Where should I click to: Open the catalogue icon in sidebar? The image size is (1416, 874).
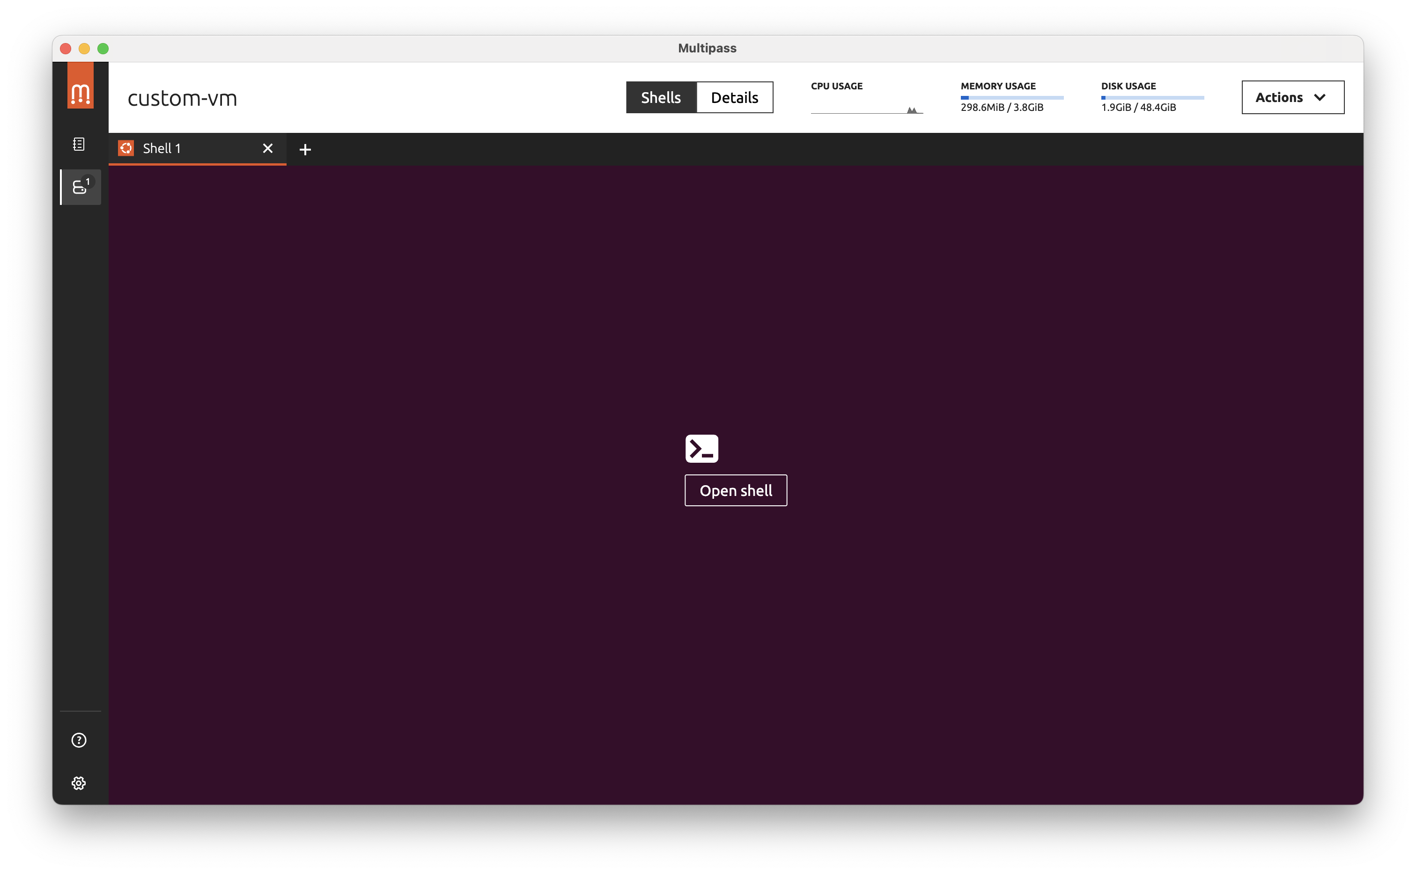click(x=79, y=144)
